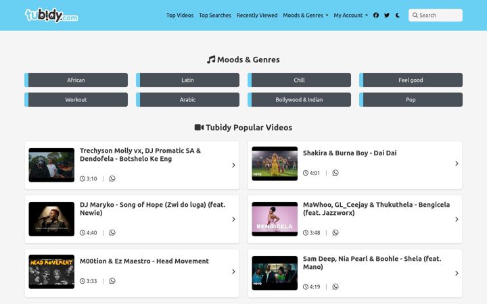Click the 4:40 duration text

click(91, 232)
